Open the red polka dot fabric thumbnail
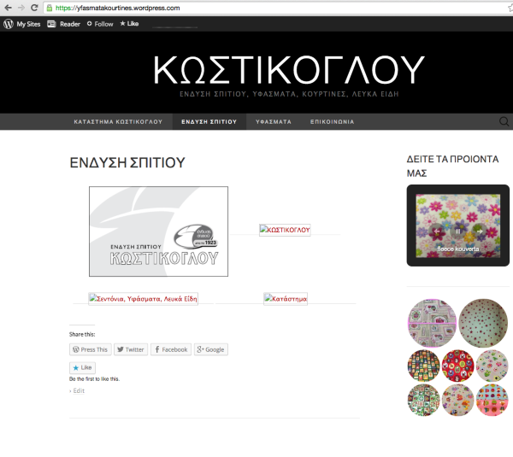The image size is (513, 457). pyautogui.click(x=483, y=323)
